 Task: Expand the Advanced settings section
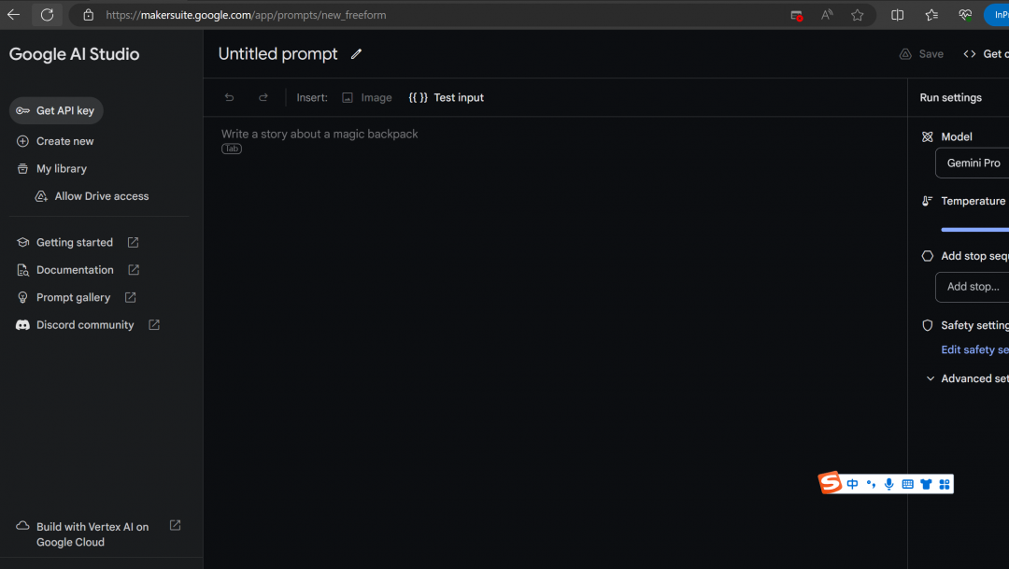pyautogui.click(x=969, y=378)
